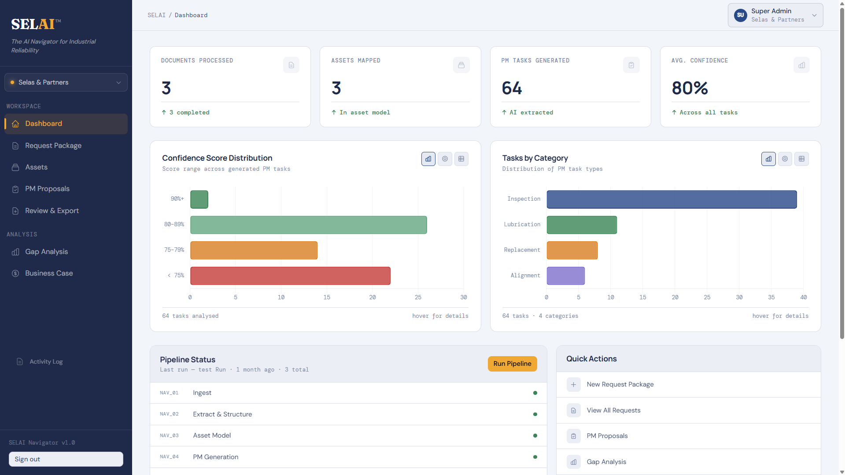Click the Request Package document icon
Viewport: 845px width, 475px height.
(15, 146)
